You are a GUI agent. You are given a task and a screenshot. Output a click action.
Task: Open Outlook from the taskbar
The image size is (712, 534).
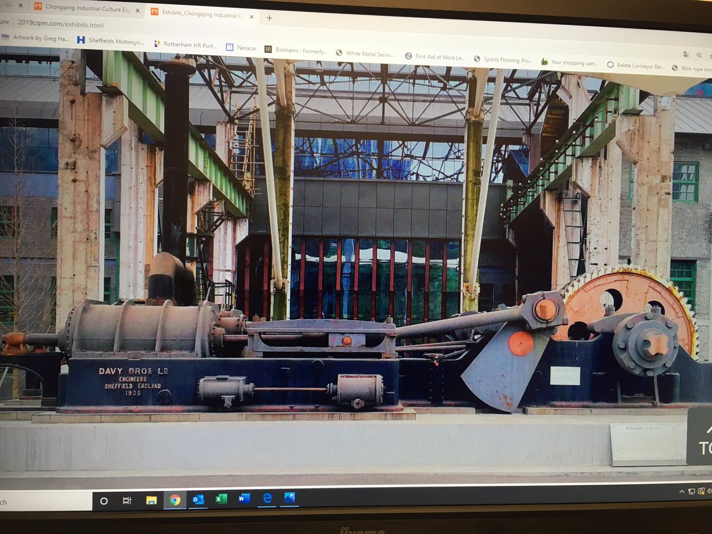[x=198, y=499]
